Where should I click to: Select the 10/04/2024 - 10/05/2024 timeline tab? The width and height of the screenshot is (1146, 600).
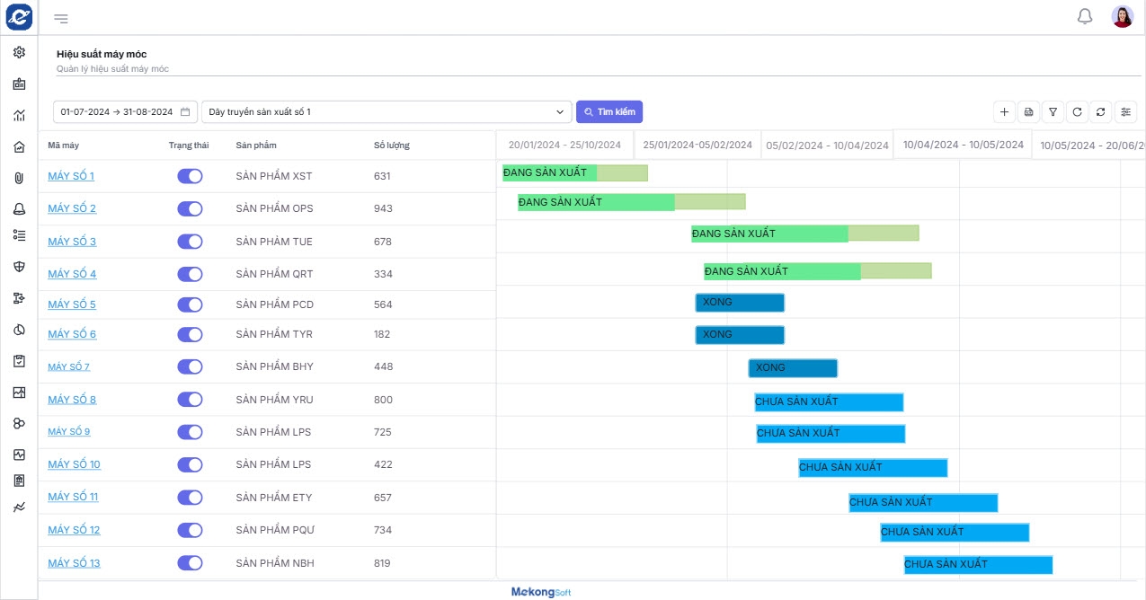[x=963, y=145]
